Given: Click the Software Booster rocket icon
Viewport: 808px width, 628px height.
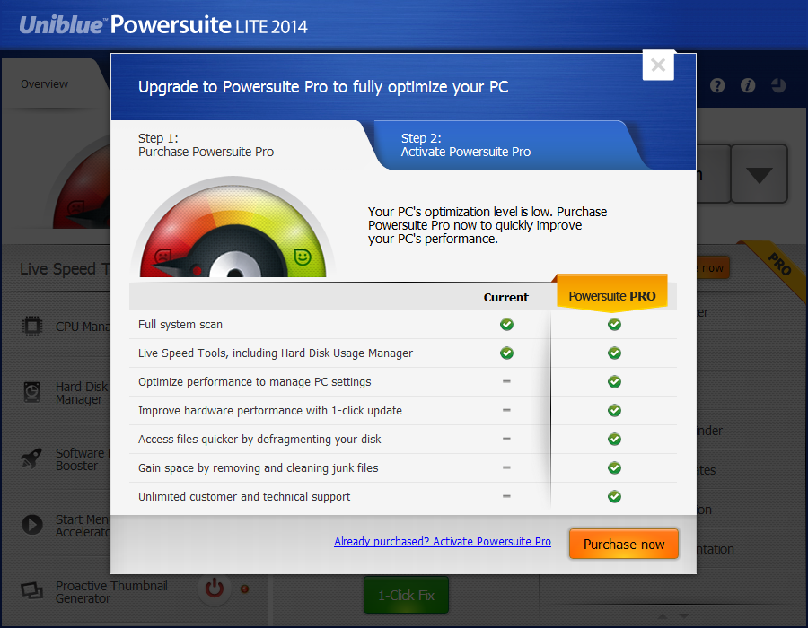Looking at the screenshot, I should 31,458.
